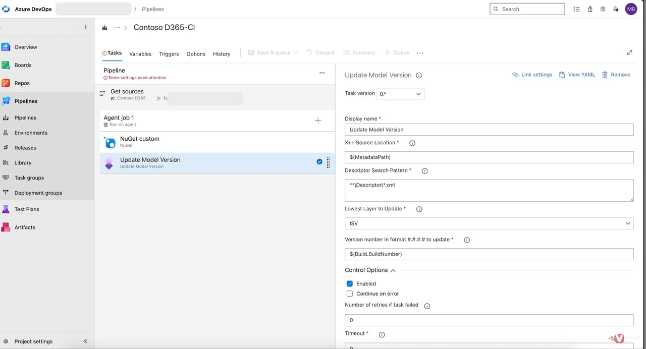The height and width of the screenshot is (349, 646).
Task: Open the work items list icon in header
Action: [x=576, y=9]
